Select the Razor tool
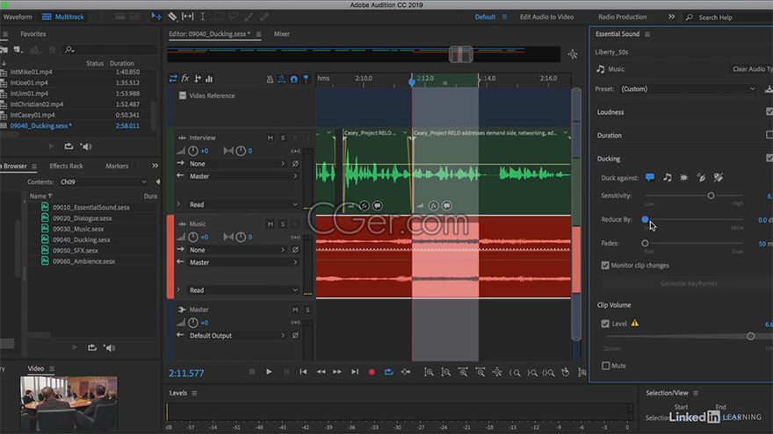 (172, 17)
